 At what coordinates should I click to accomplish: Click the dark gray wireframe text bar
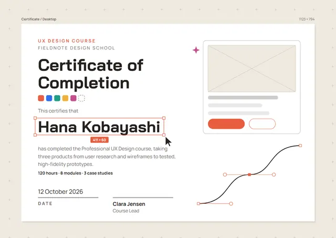243,98
